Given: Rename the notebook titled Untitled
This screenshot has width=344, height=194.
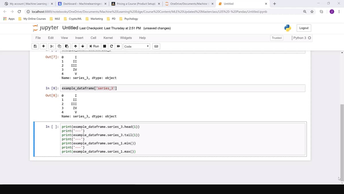Looking at the screenshot, I should (x=70, y=28).
